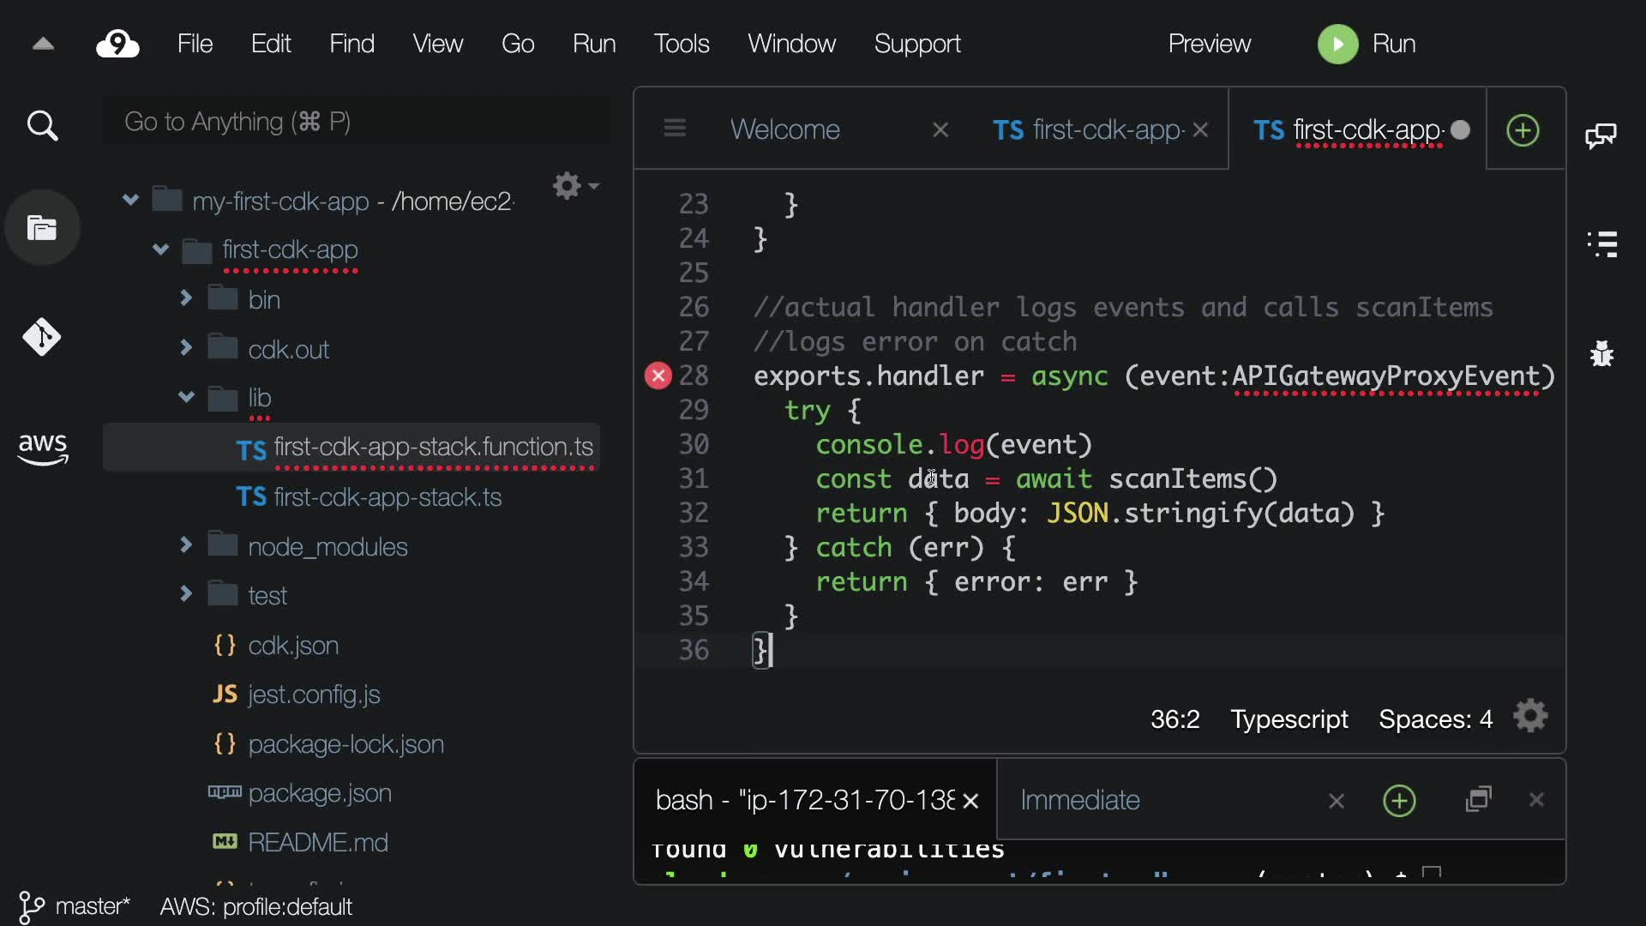Switch to the Welcome tab
1646x926 pixels.
click(x=784, y=129)
